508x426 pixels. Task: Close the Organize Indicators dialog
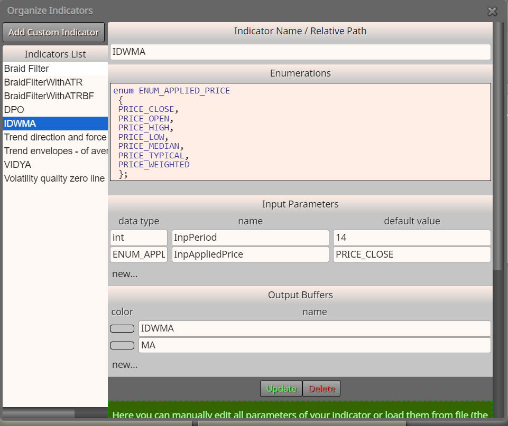(492, 12)
